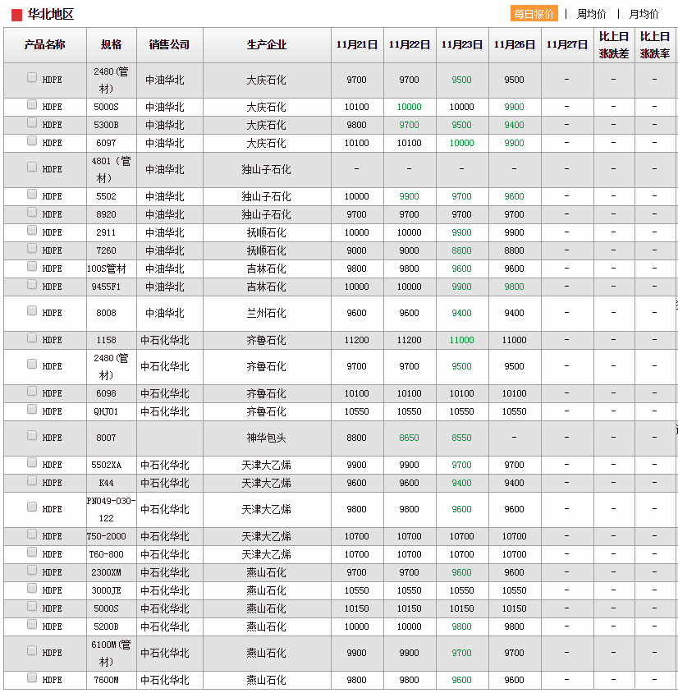
Task: Click 独山子石化 in the 4801 row
Action: coord(266,169)
